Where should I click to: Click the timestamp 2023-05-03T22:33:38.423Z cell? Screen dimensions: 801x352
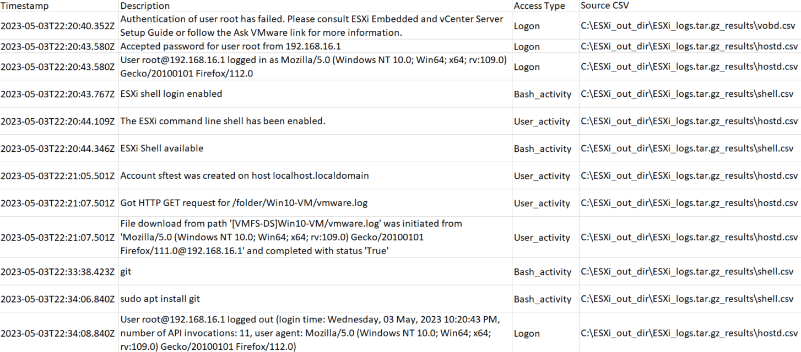coord(57,272)
